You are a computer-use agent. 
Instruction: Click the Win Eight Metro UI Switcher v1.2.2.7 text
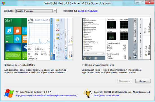[x=33, y=92]
